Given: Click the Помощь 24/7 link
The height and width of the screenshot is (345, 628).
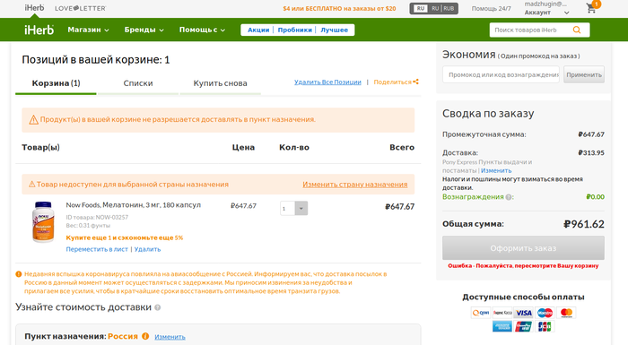Looking at the screenshot, I should [492, 8].
